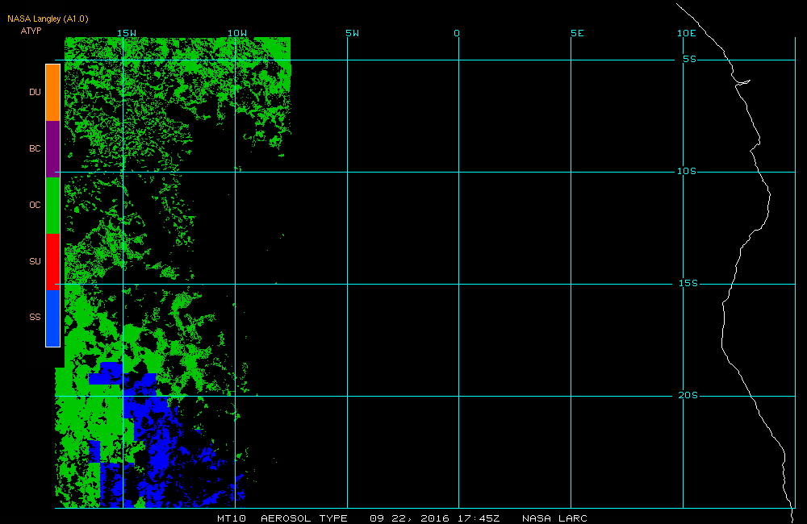Click the 15W longitude label

pyautogui.click(x=127, y=33)
